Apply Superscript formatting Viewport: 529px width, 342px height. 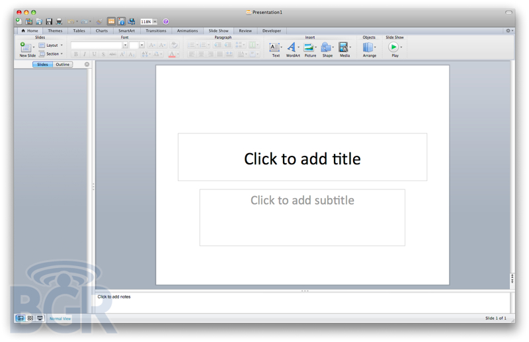(x=122, y=54)
